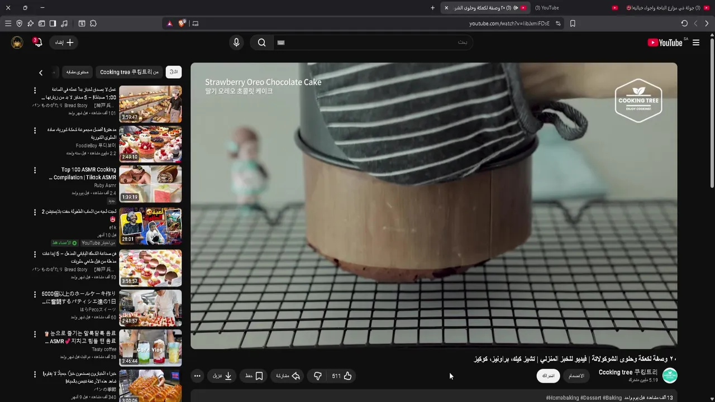Click the Join (الانضمام) button
The height and width of the screenshot is (402, 715).
click(x=576, y=376)
